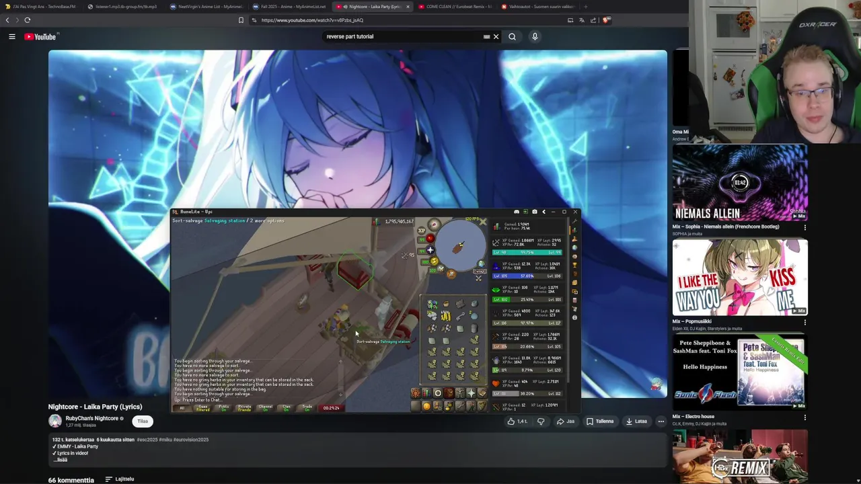Switch to NeetVirgin's Anime List tab
This screenshot has width=861, height=484.
click(x=206, y=7)
